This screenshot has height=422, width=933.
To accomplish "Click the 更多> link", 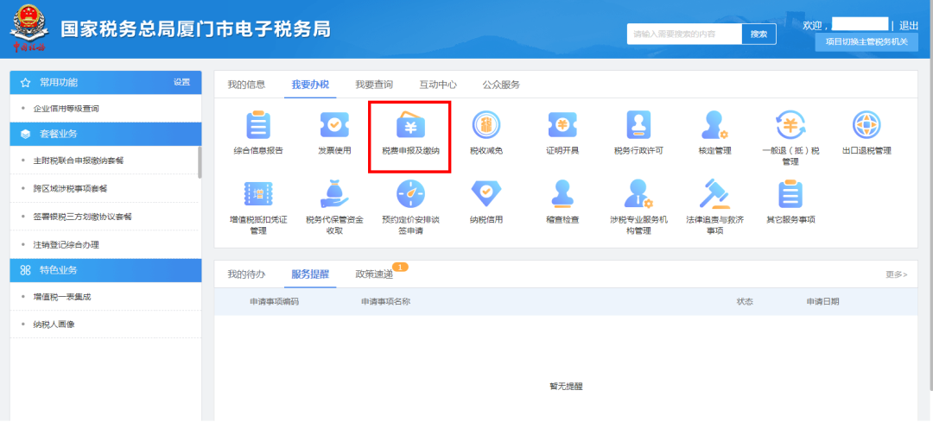I will pyautogui.click(x=896, y=274).
